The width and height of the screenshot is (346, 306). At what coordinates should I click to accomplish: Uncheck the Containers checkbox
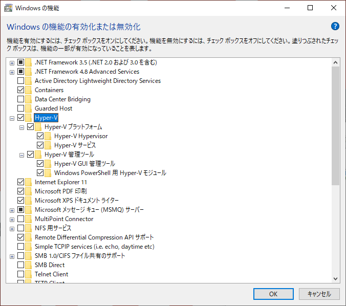point(21,90)
